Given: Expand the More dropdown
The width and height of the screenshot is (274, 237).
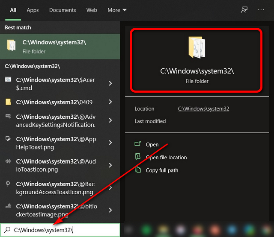Looking at the screenshot, I should pyautogui.click(x=117, y=10).
